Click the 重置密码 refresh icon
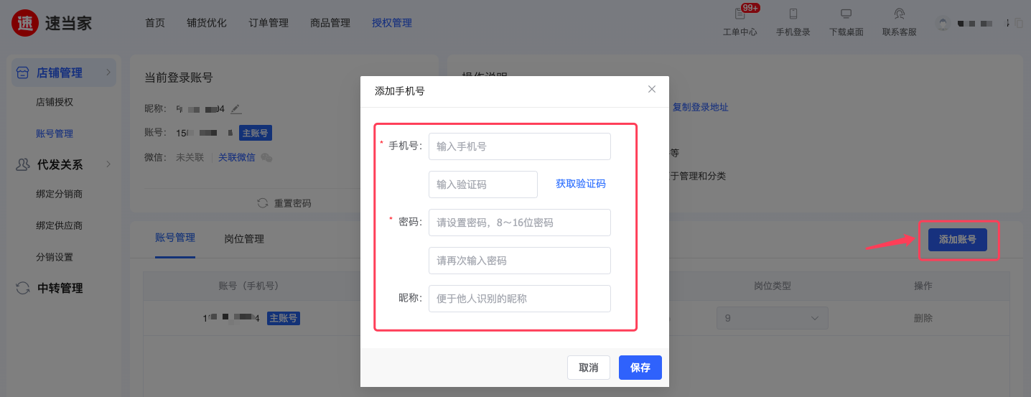This screenshot has height=397, width=1031. (x=263, y=203)
